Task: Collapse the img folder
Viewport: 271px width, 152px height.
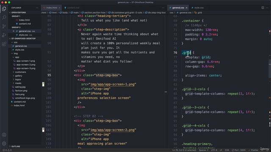Action: coord(16,54)
